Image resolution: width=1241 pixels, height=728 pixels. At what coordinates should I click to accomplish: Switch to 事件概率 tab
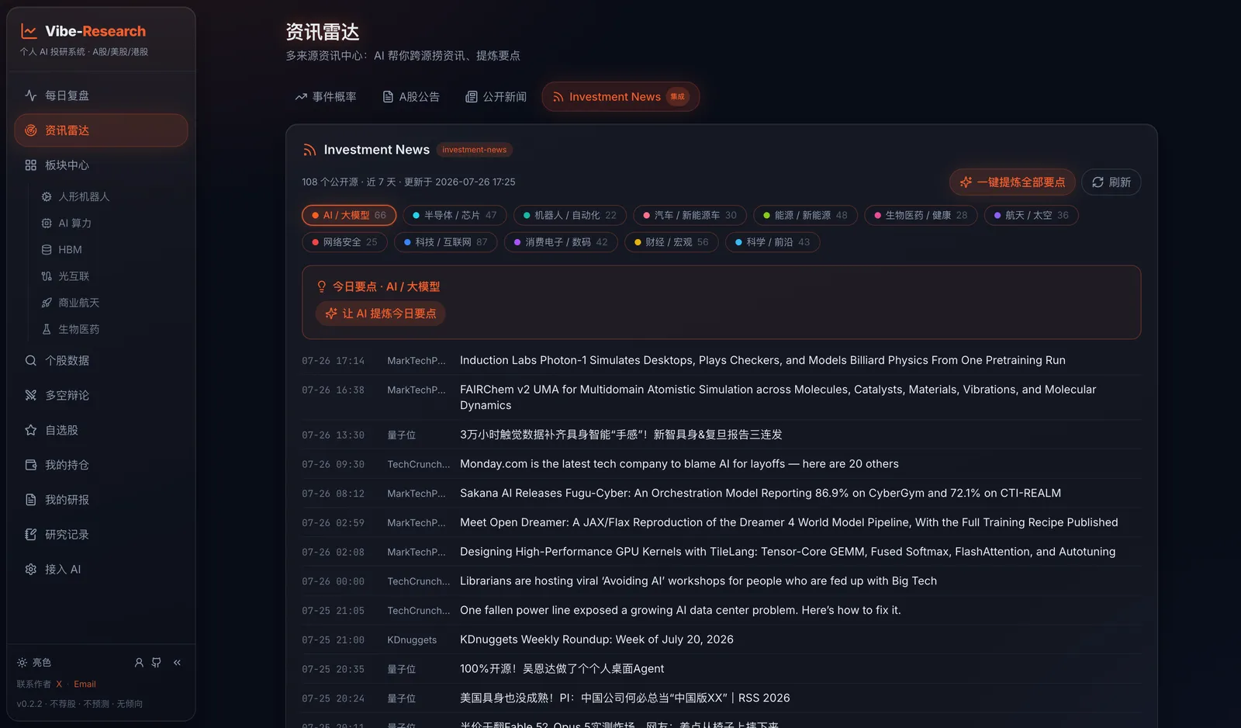[x=326, y=97]
